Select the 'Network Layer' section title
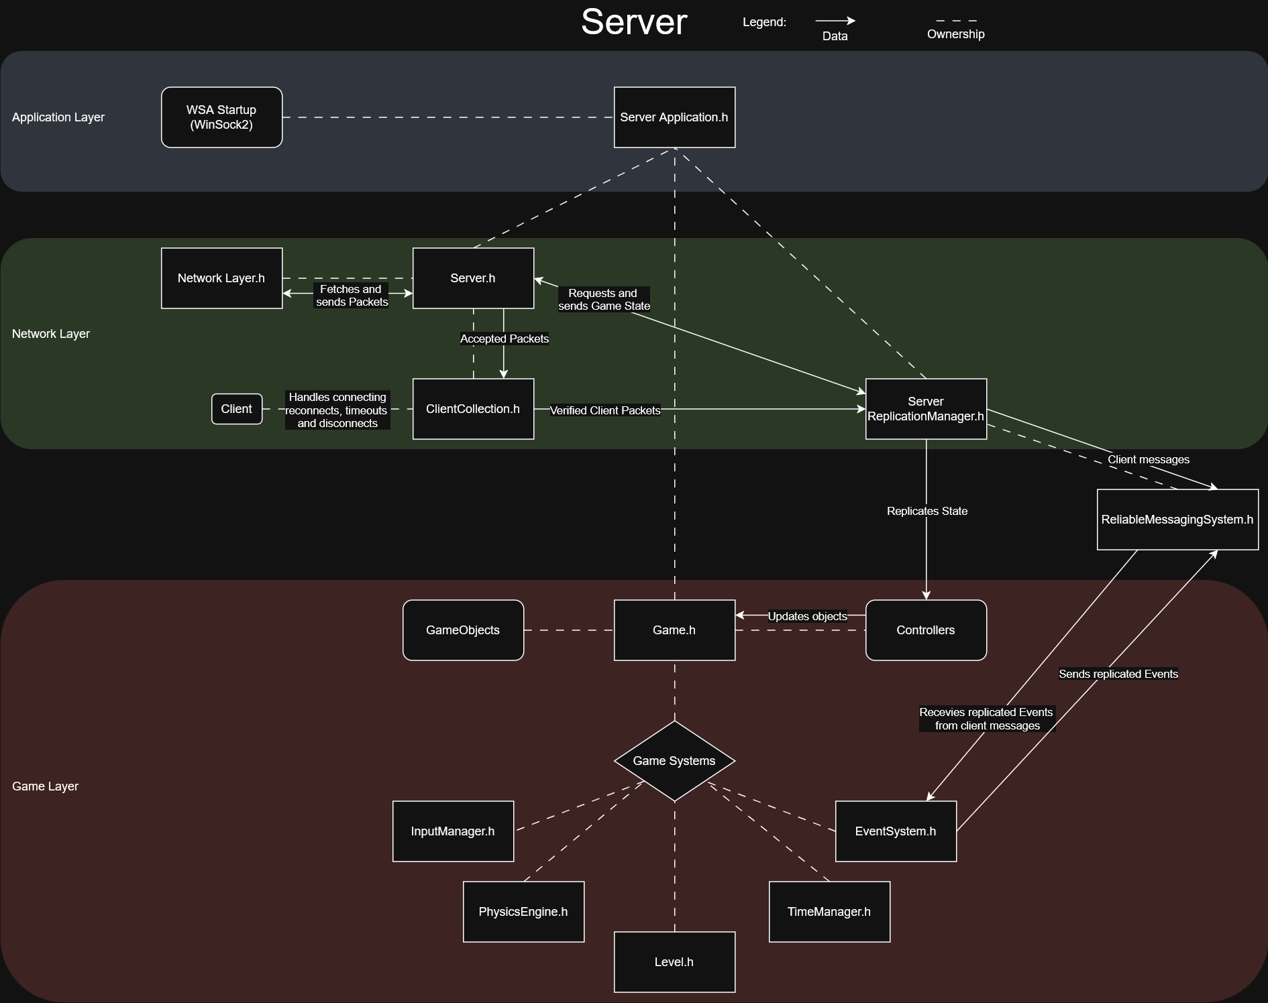Image resolution: width=1268 pixels, height=1003 pixels. (51, 334)
